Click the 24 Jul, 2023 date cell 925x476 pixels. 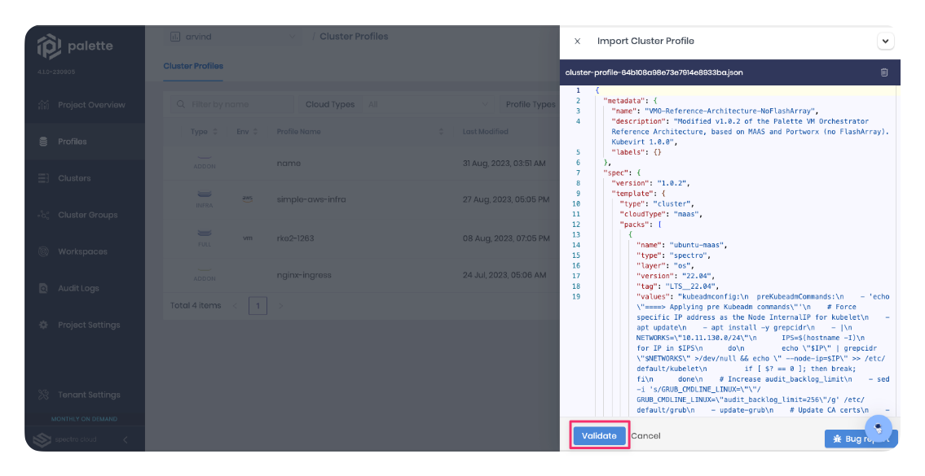[504, 274]
